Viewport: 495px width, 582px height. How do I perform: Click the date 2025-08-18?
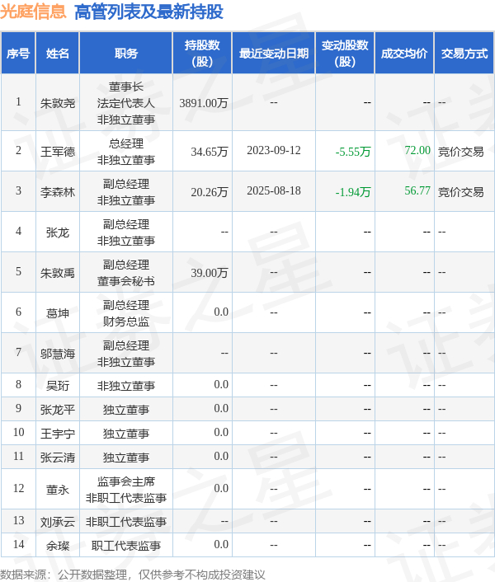tap(274, 190)
